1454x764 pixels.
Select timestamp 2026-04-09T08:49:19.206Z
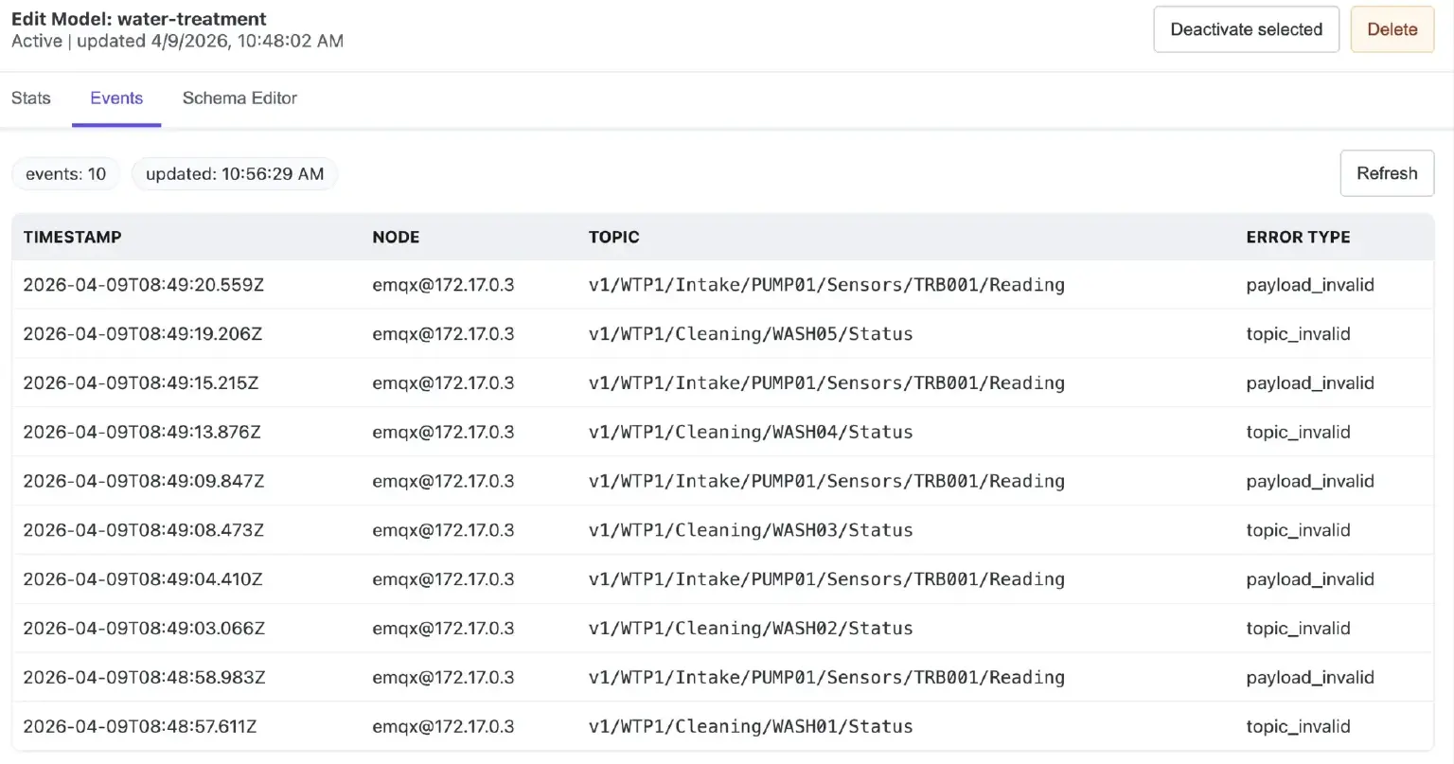tap(143, 334)
